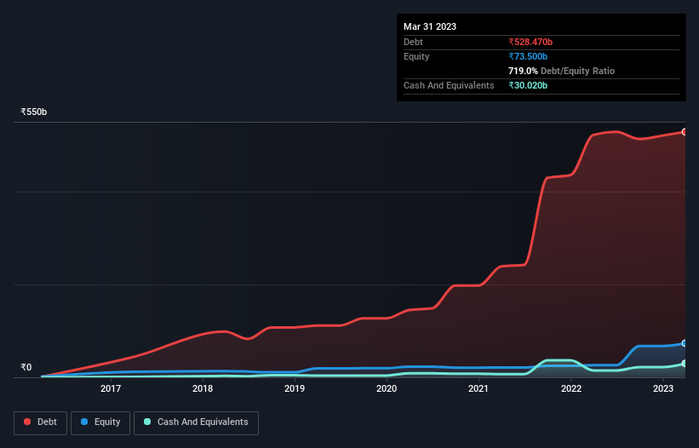Click the tooltip Equity row label
This screenshot has width=699, height=448.
(416, 56)
